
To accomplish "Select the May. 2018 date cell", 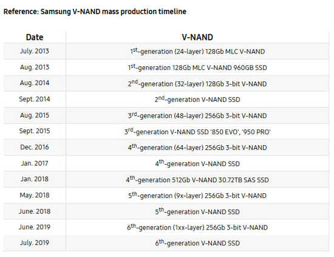I will tap(35, 195).
